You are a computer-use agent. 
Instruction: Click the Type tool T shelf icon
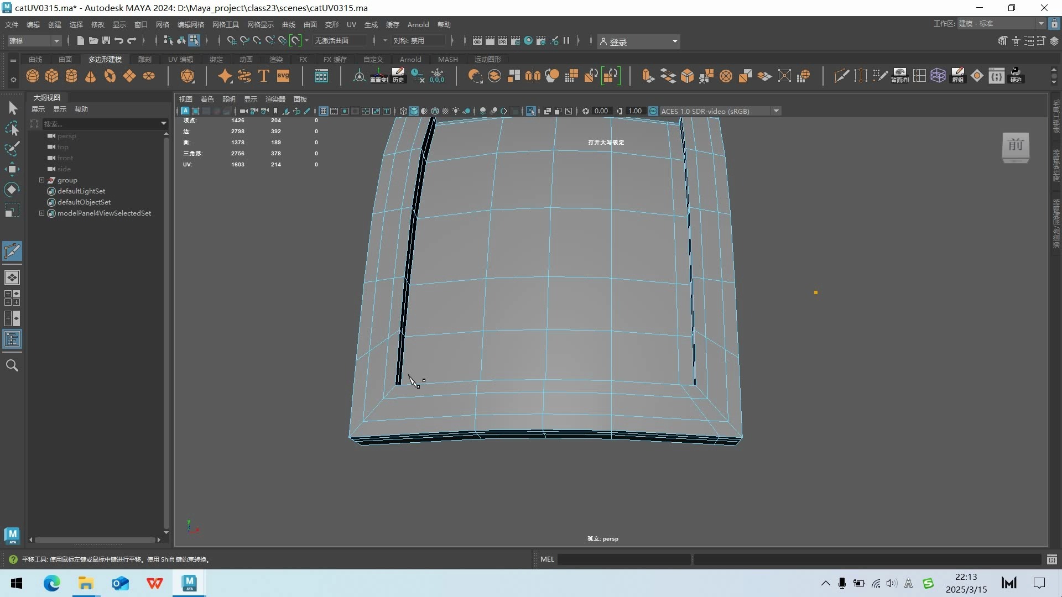(x=264, y=76)
